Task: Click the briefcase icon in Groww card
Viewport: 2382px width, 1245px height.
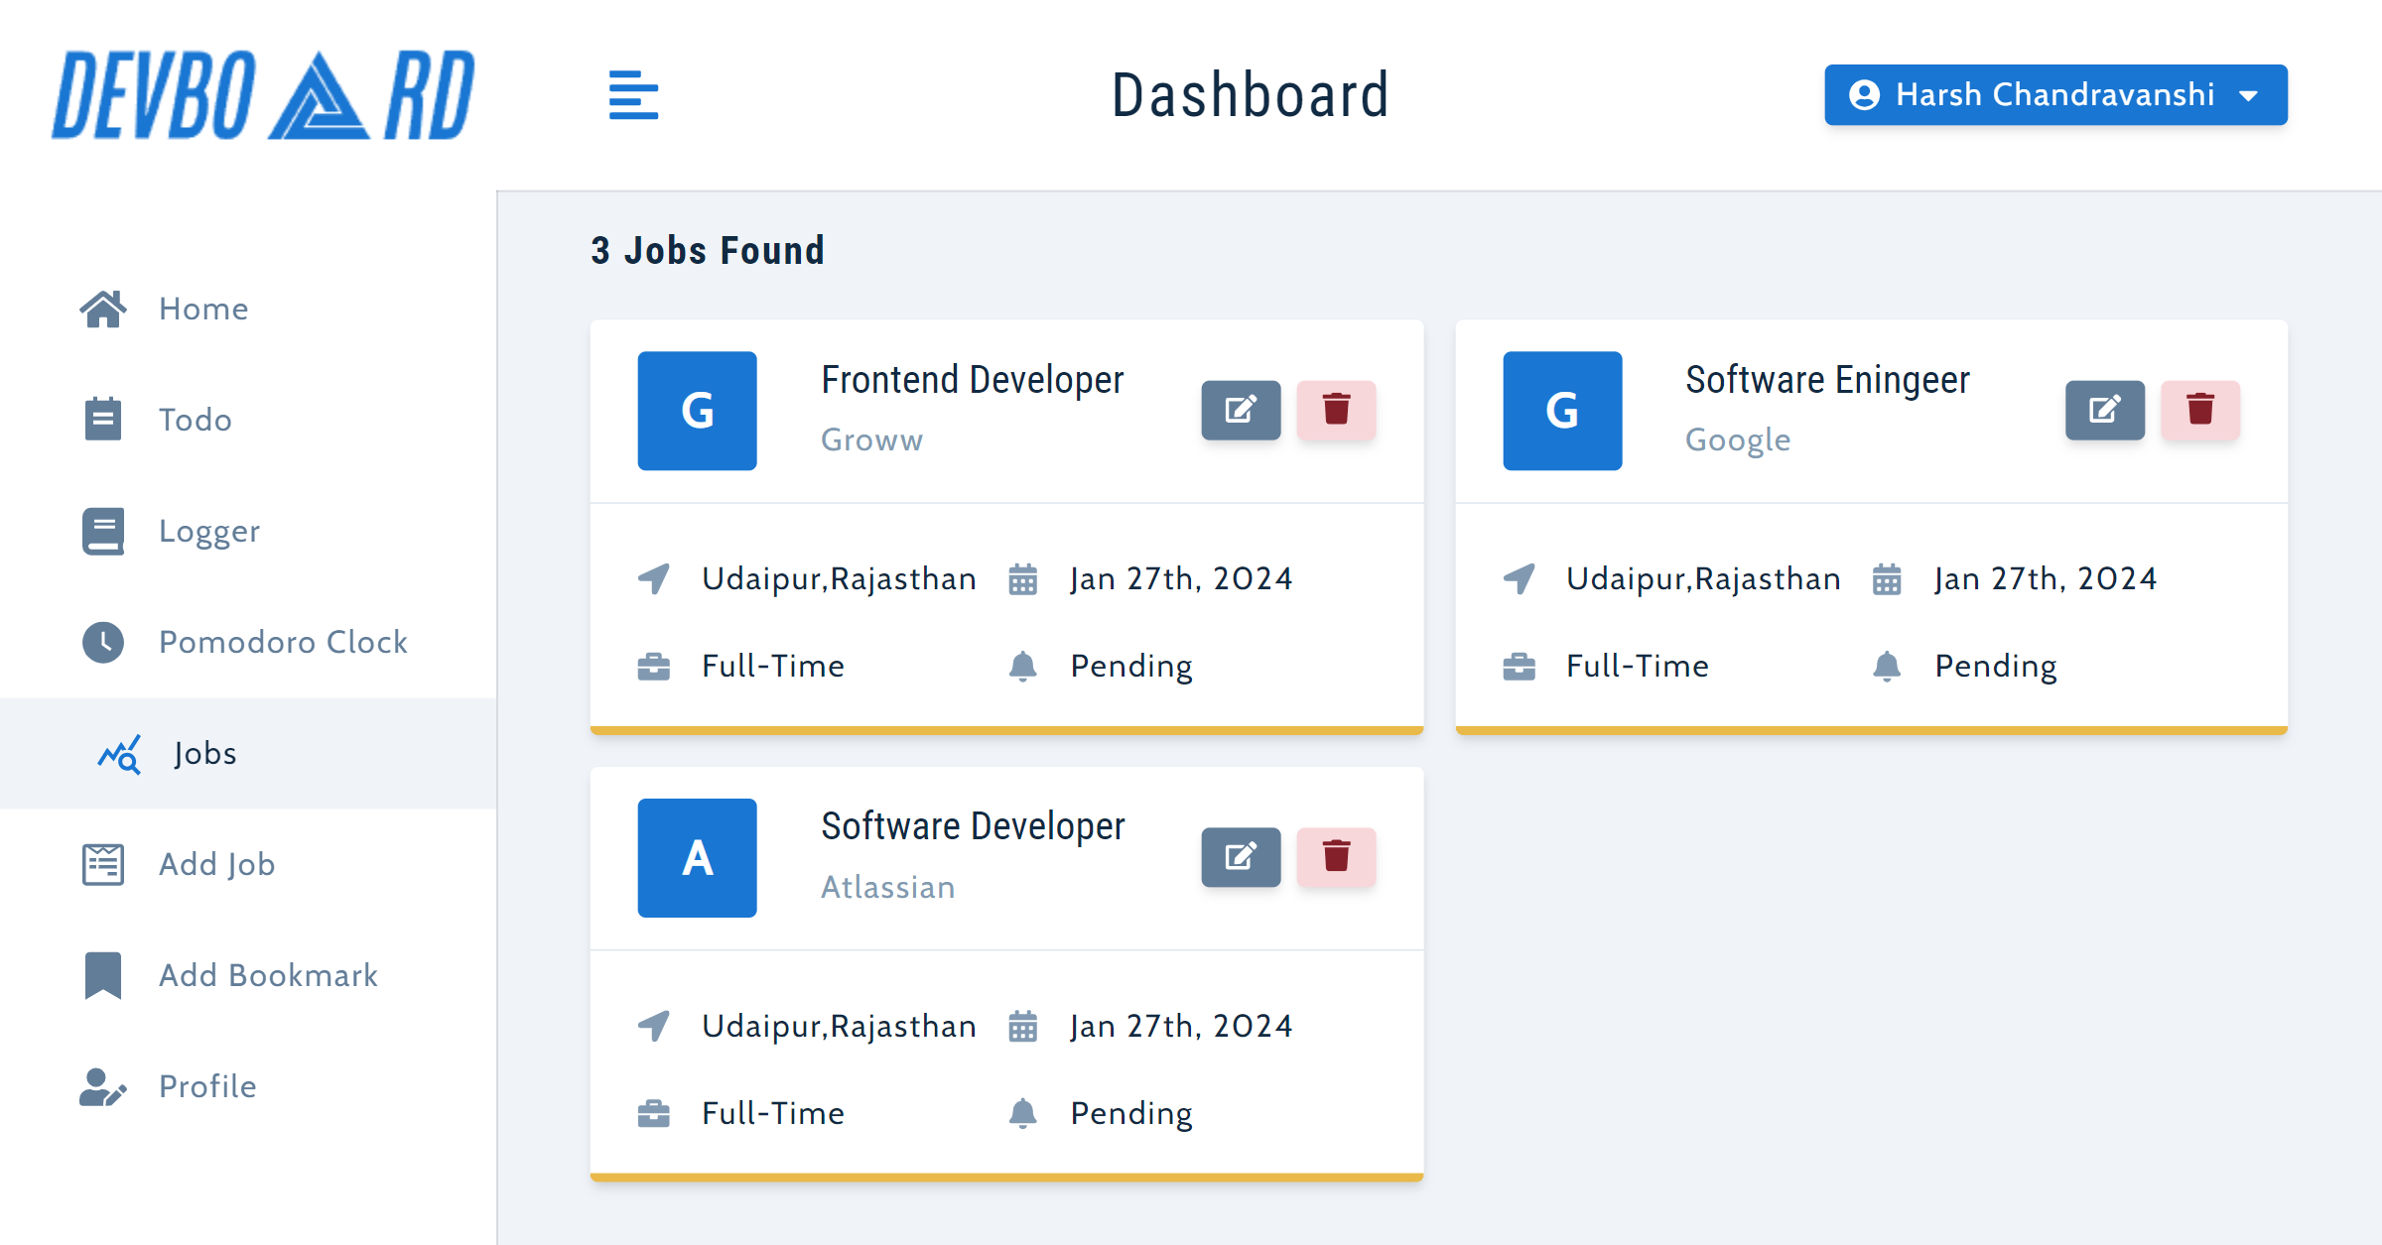Action: coord(654,667)
